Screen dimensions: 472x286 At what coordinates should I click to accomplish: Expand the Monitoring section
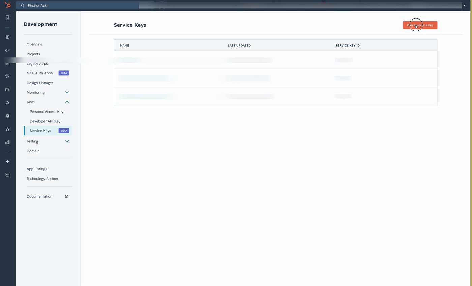click(x=67, y=92)
